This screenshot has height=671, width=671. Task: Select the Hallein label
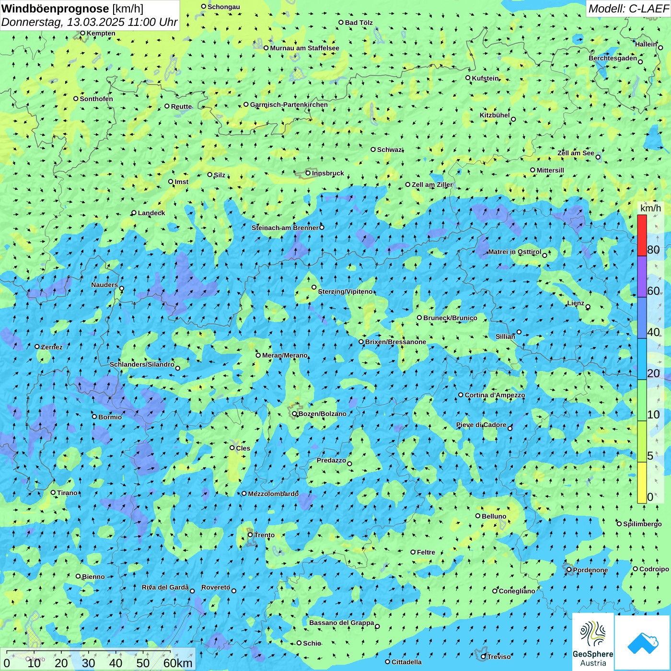(x=646, y=44)
